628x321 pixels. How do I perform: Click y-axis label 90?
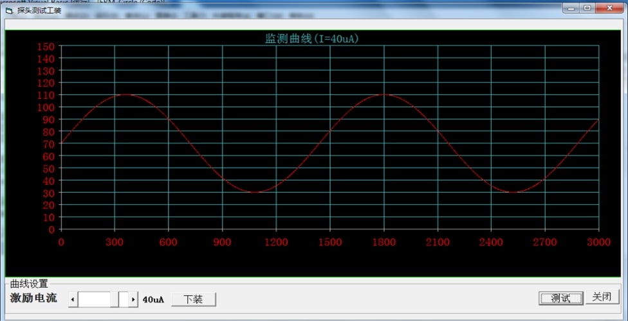(48, 119)
